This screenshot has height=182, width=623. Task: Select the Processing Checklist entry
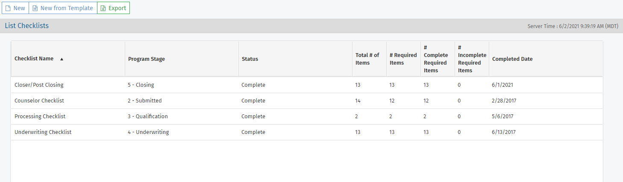coord(40,117)
